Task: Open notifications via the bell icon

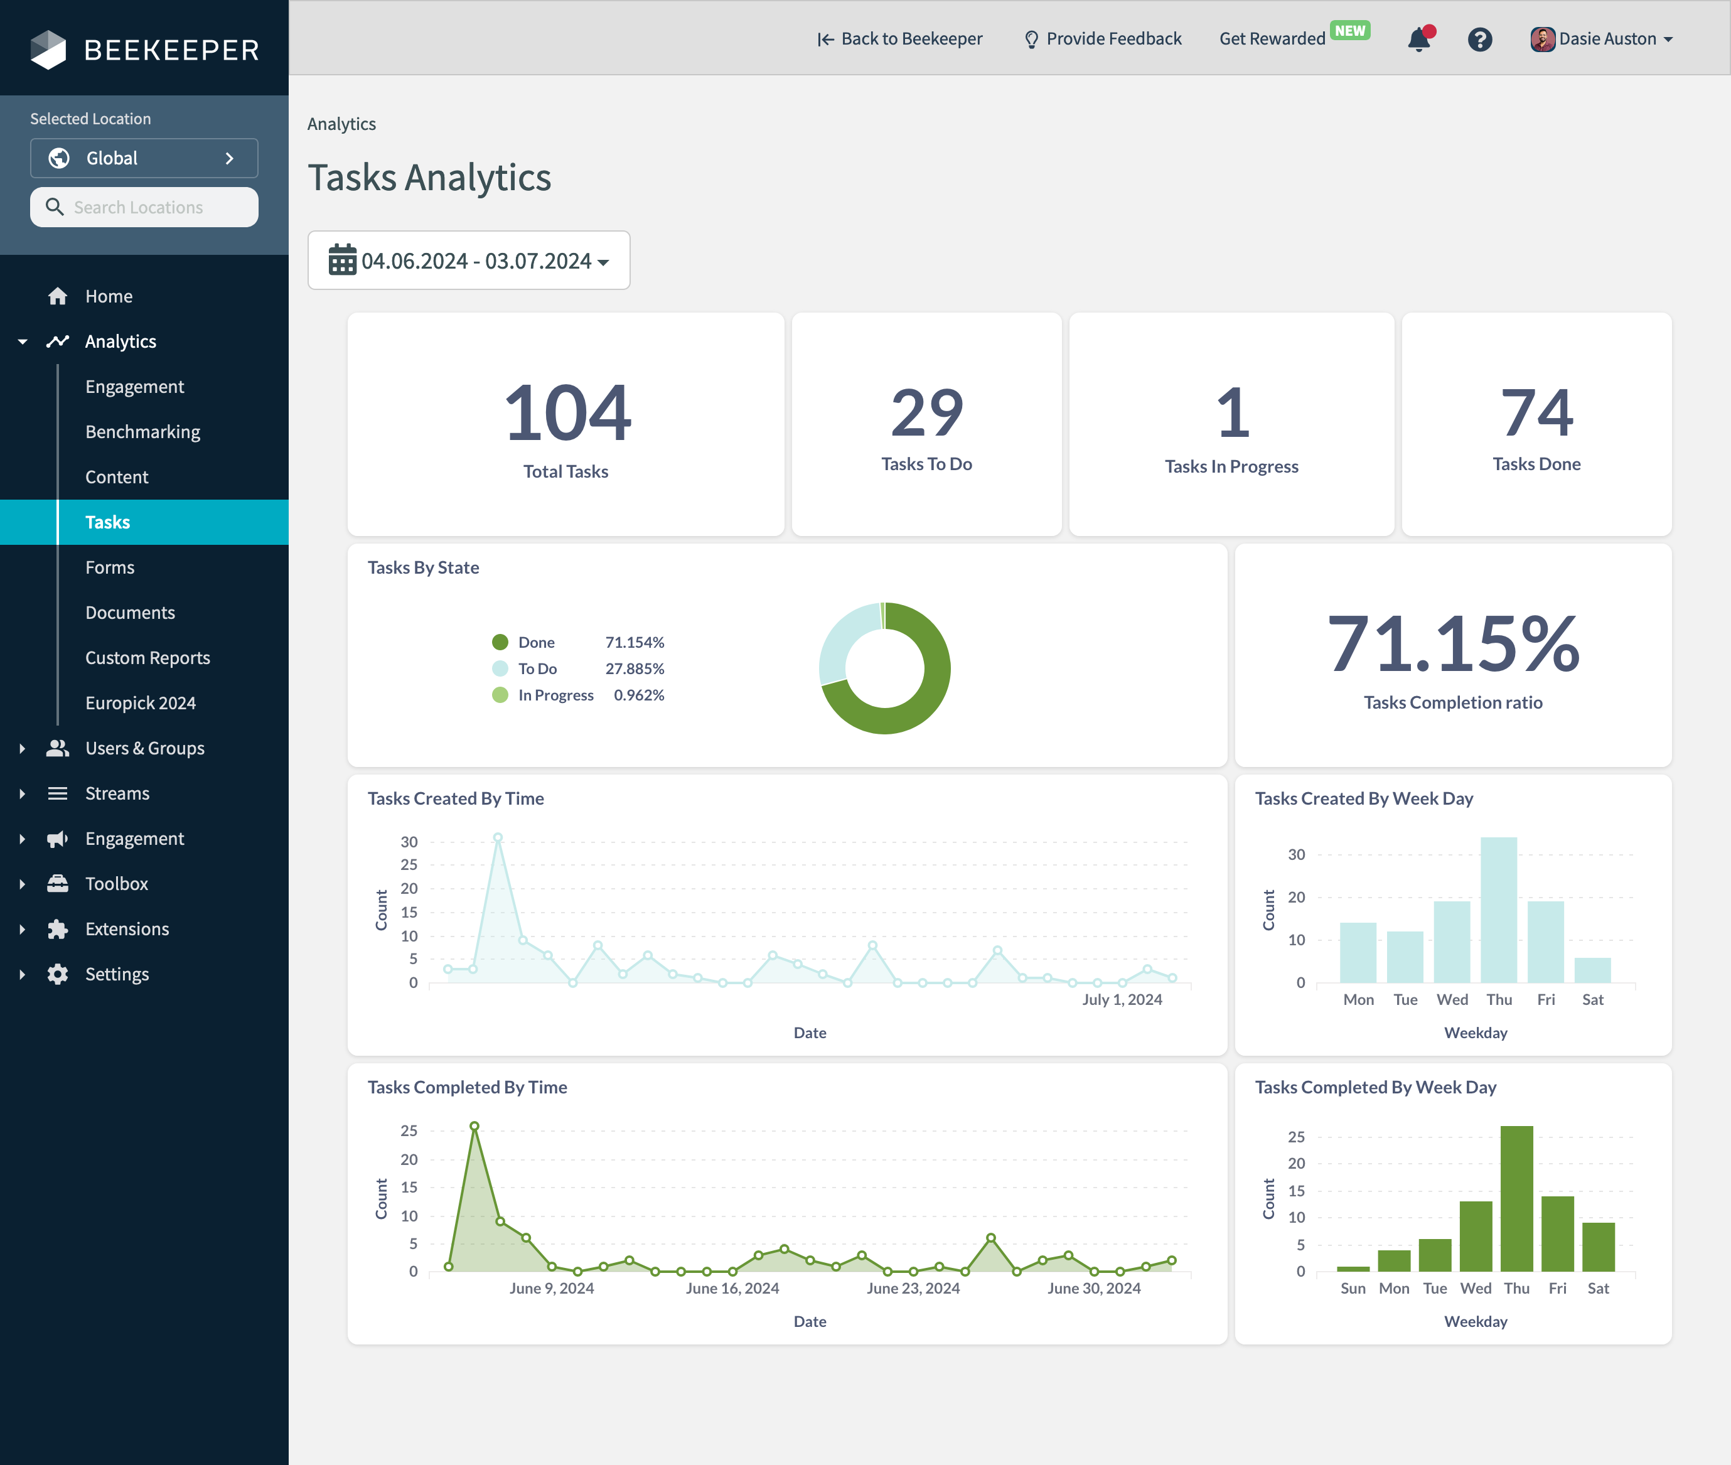Action: pyautogui.click(x=1419, y=39)
